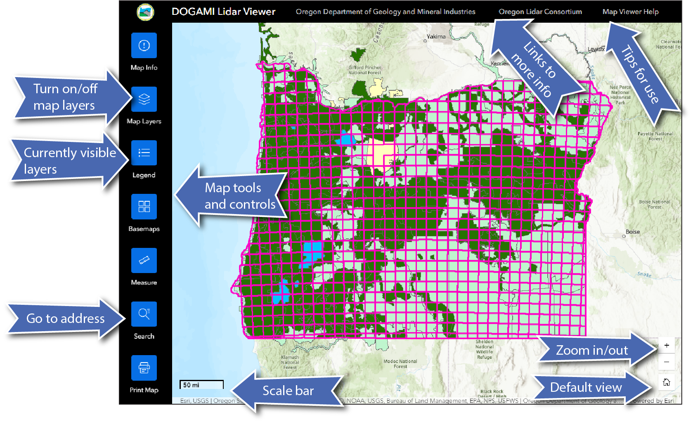Click the Klamath National Forest label
Image resolution: width=693 pixels, height=424 pixels.
(x=290, y=363)
